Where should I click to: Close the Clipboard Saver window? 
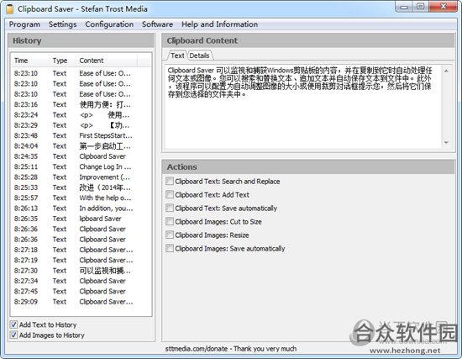(444, 7)
